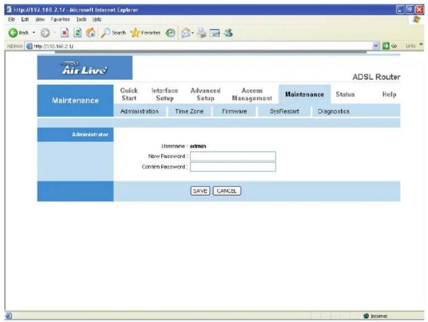Focus the New Password field

coord(233,156)
